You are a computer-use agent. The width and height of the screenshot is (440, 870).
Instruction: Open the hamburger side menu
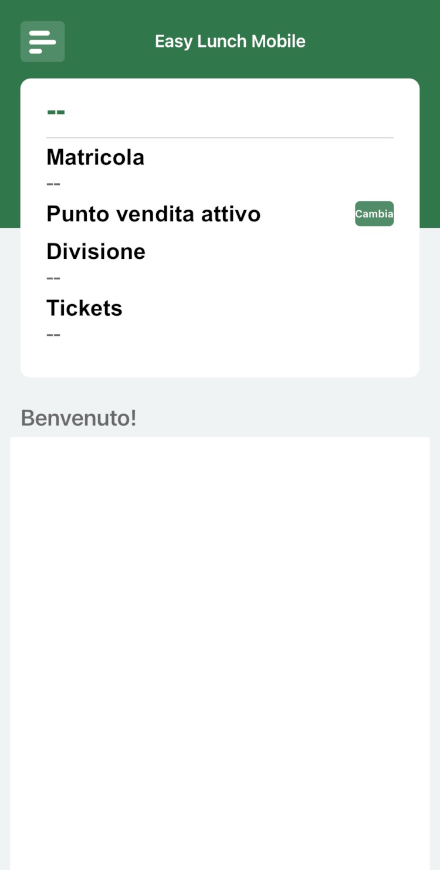(x=42, y=42)
